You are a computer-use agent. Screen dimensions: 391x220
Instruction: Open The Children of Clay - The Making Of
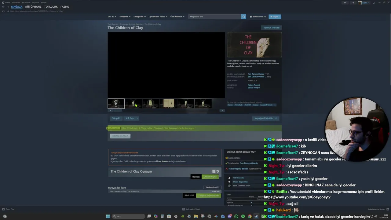pyautogui.click(x=165, y=191)
